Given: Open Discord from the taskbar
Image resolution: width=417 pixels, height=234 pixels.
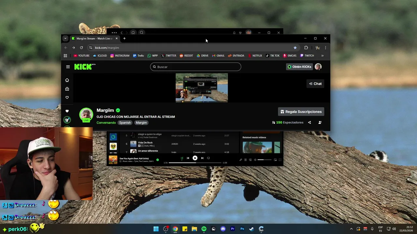Looking at the screenshot, I should 223,229.
